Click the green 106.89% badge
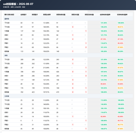This screenshot has width=136, height=133. 104,92
